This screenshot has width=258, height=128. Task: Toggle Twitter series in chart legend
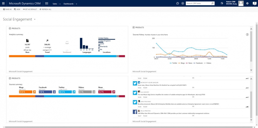coord(173,63)
